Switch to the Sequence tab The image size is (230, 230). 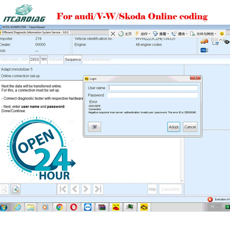pos(73,60)
